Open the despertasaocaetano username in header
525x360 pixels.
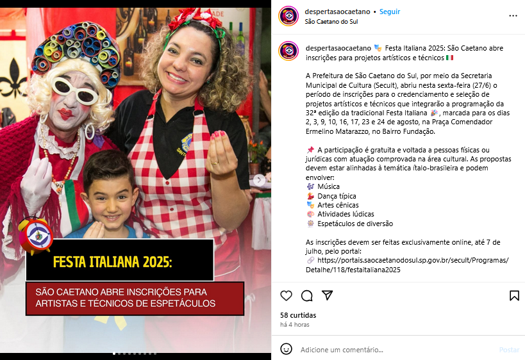(x=337, y=12)
